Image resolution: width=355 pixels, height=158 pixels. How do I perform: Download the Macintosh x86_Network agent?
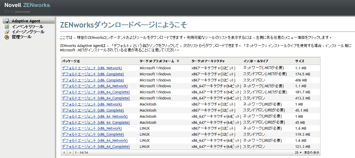click(x=92, y=104)
